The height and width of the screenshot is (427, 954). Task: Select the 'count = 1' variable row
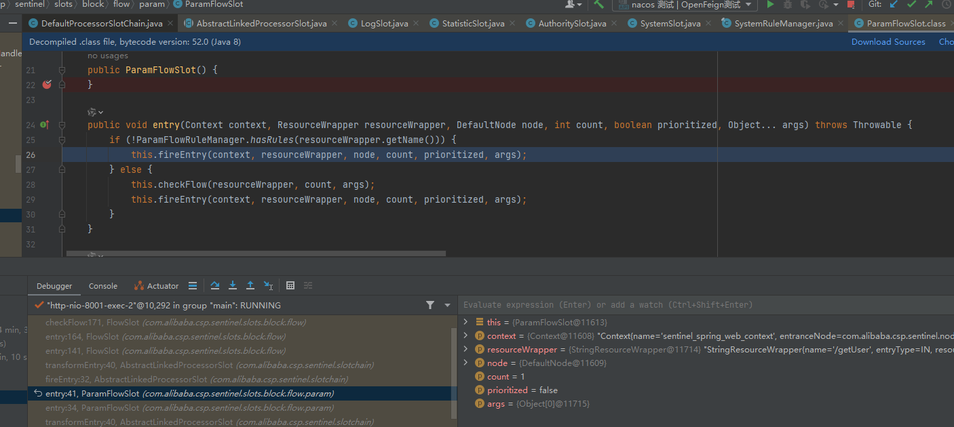[x=706, y=376]
